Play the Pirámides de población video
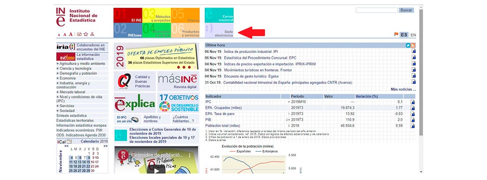The width and height of the screenshot is (487, 180). (x=156, y=170)
